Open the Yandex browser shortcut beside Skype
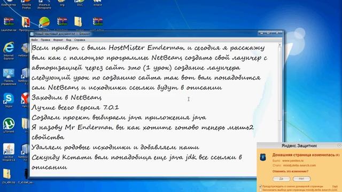The width and height of the screenshot is (342, 192). point(26,100)
